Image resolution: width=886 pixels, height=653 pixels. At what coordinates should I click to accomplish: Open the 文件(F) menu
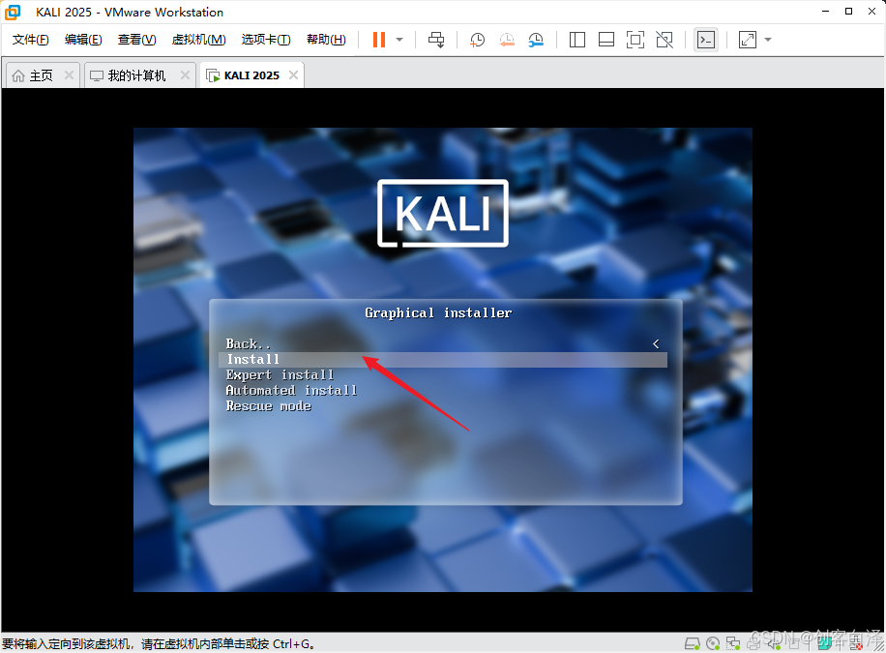(x=31, y=40)
